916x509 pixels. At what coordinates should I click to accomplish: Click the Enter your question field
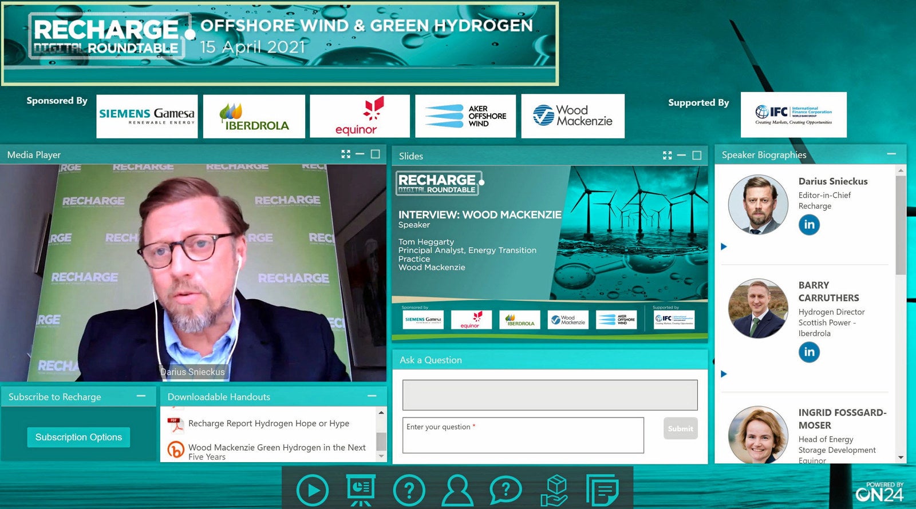pyautogui.click(x=523, y=435)
